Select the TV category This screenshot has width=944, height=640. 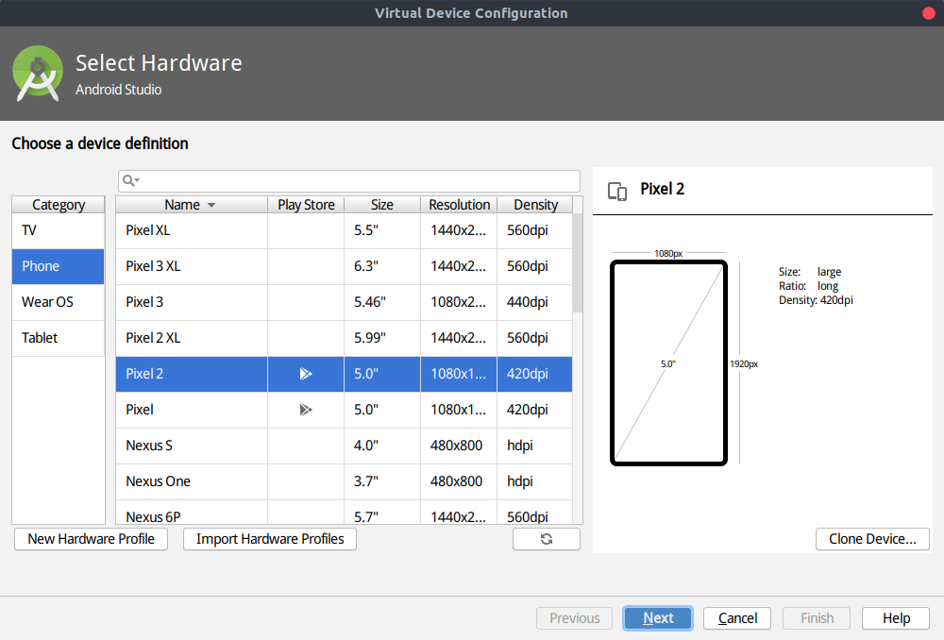[58, 230]
